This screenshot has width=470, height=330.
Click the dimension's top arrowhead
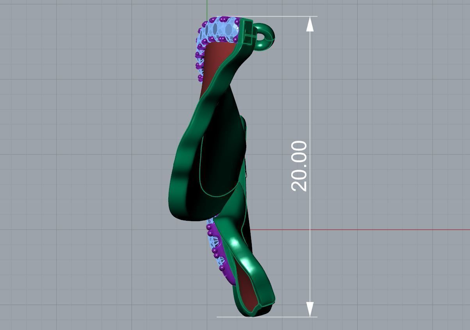pyautogui.click(x=310, y=24)
